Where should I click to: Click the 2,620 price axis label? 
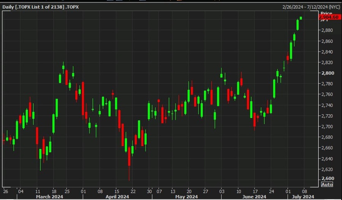(327, 169)
